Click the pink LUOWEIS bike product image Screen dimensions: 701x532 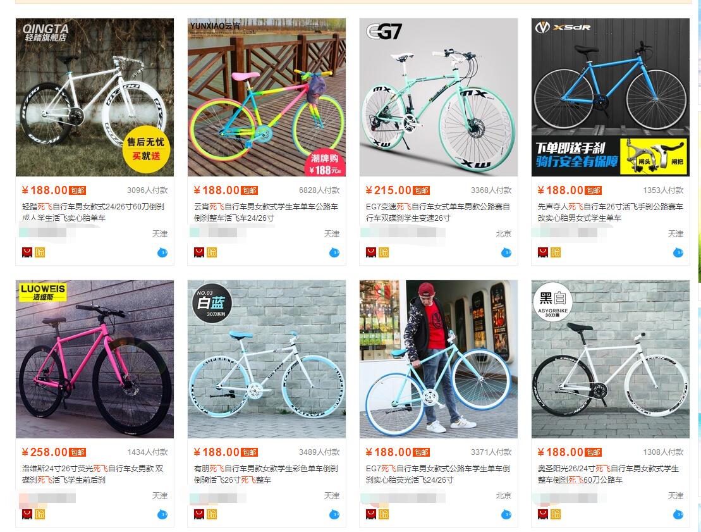(x=95, y=359)
